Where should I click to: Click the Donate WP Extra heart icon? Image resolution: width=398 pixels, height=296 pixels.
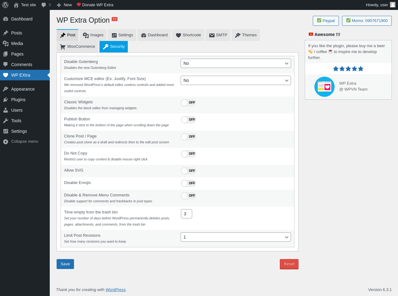[79, 5]
